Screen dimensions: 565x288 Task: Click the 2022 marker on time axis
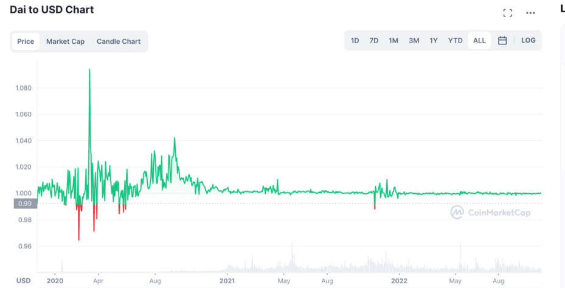[399, 281]
